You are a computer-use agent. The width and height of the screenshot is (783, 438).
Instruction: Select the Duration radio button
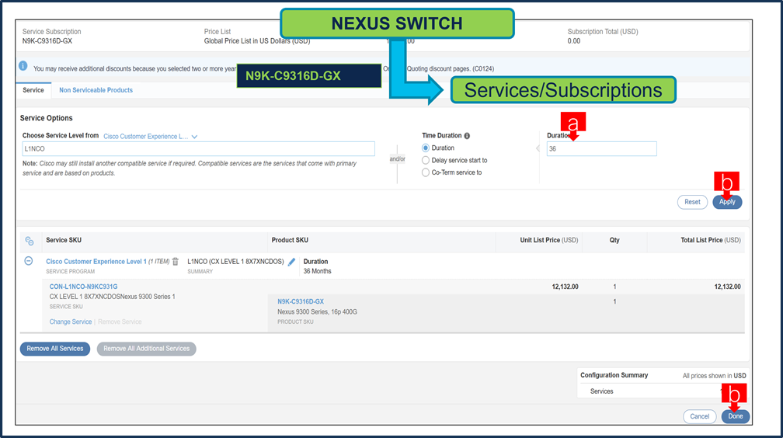click(426, 148)
